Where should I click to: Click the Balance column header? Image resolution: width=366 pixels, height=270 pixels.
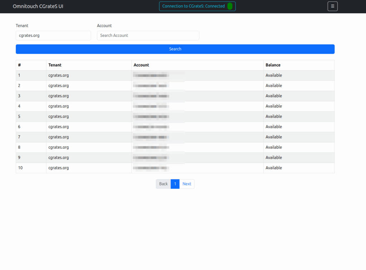273,65
